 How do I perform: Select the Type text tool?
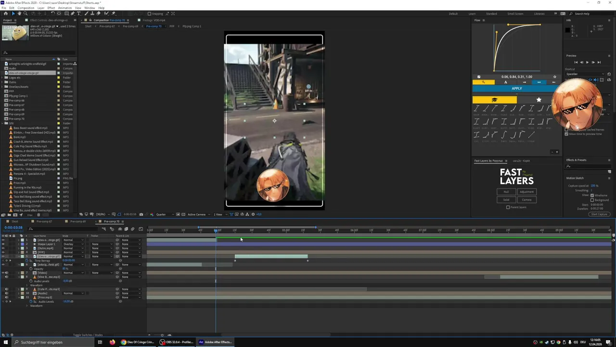(x=79, y=13)
